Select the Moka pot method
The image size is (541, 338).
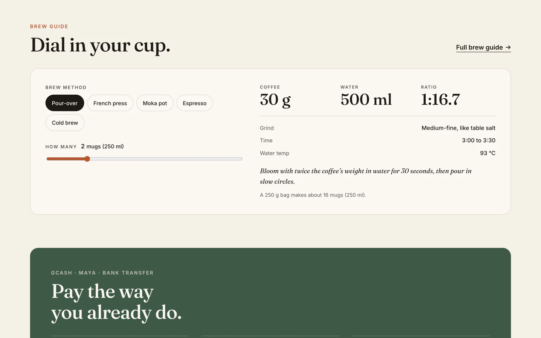[x=155, y=103]
